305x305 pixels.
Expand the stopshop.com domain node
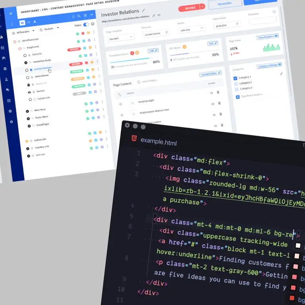click(28, 149)
